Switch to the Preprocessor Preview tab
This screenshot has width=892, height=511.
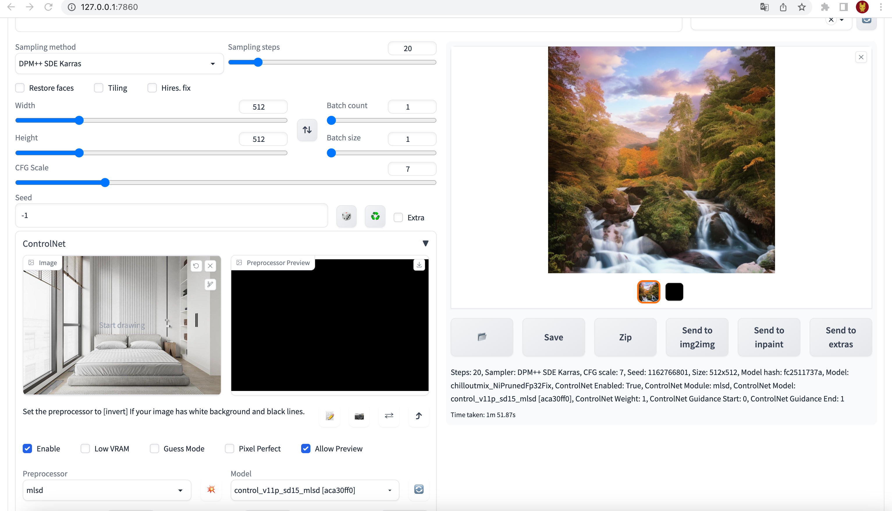point(273,263)
